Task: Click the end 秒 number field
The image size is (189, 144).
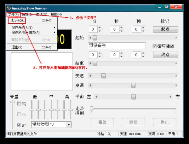Action: [x=115, y=55]
